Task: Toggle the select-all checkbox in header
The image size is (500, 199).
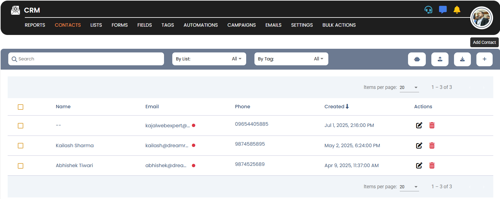Action: (x=21, y=107)
